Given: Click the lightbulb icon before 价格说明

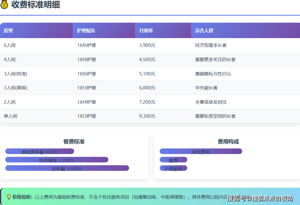Looking at the screenshot, I should click(x=9, y=197).
